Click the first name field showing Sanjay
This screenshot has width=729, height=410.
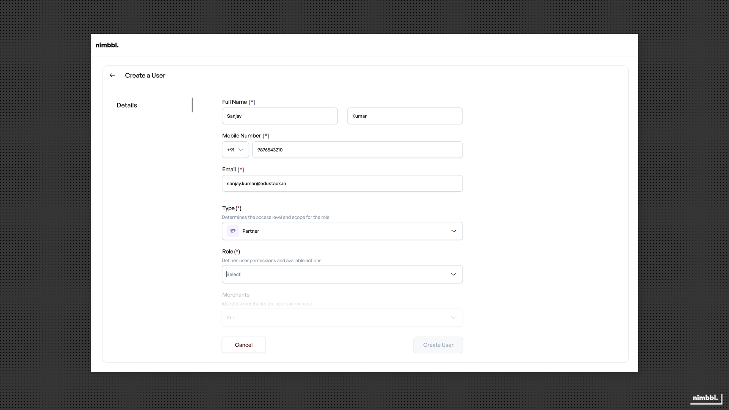280,116
